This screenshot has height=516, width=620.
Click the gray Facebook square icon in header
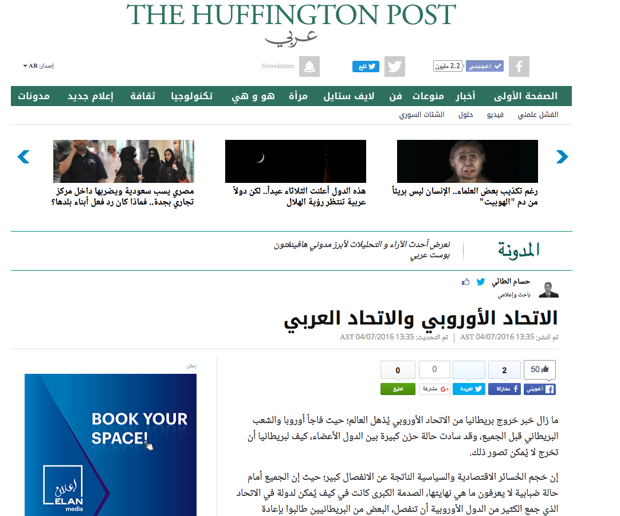pos(519,67)
